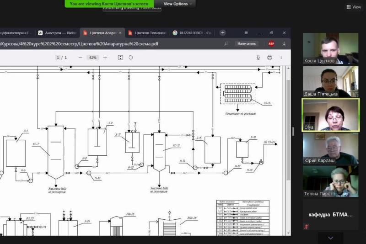Viewport: 366px width, 244px height.
Task: Open the ABP extension icon
Action: (x=271, y=44)
